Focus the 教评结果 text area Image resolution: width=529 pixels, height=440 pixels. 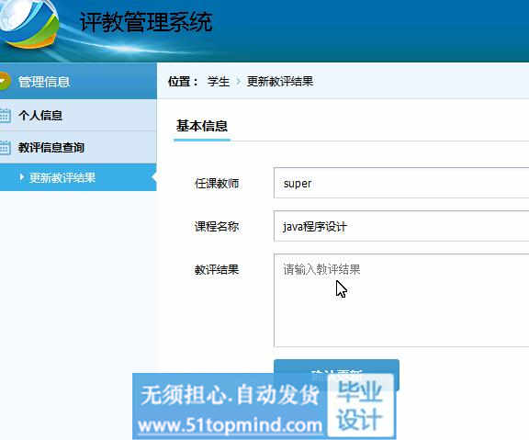point(401,300)
